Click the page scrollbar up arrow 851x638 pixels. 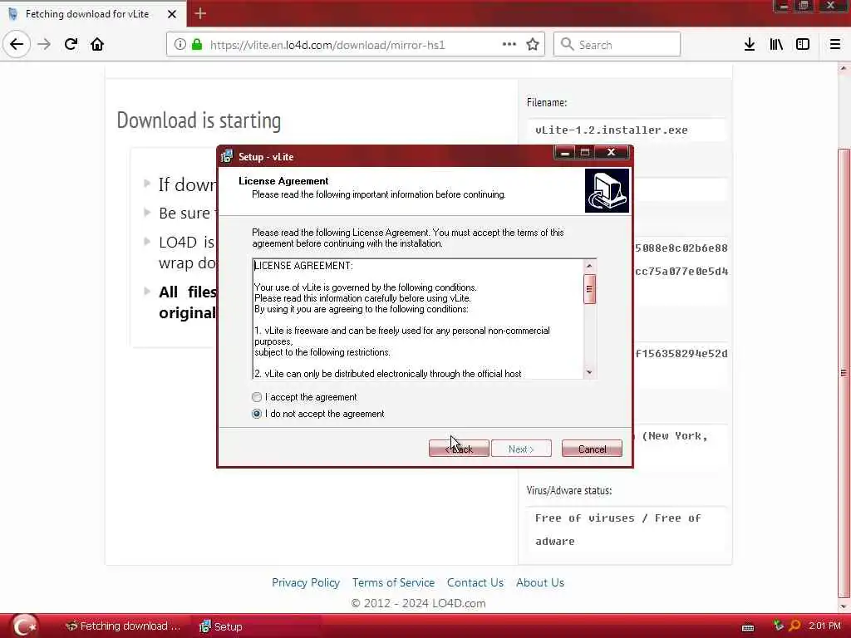pos(844,69)
